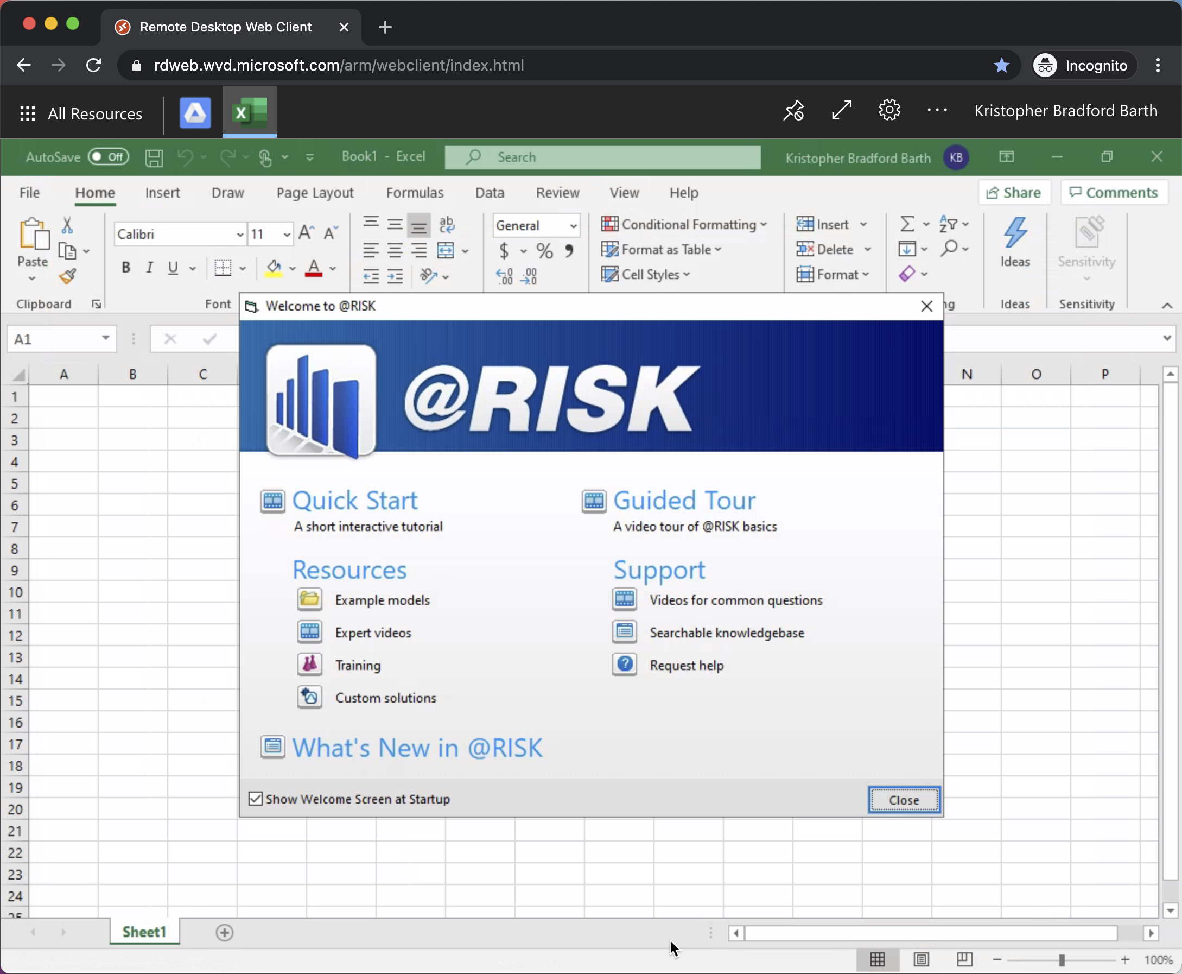The height and width of the screenshot is (974, 1182).
Task: Click the Cut scissors icon
Action: pyautogui.click(x=67, y=225)
